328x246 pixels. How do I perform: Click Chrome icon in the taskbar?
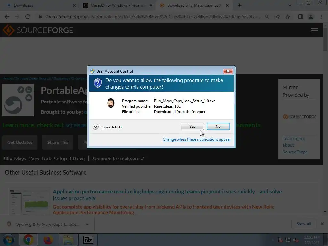[28, 240]
